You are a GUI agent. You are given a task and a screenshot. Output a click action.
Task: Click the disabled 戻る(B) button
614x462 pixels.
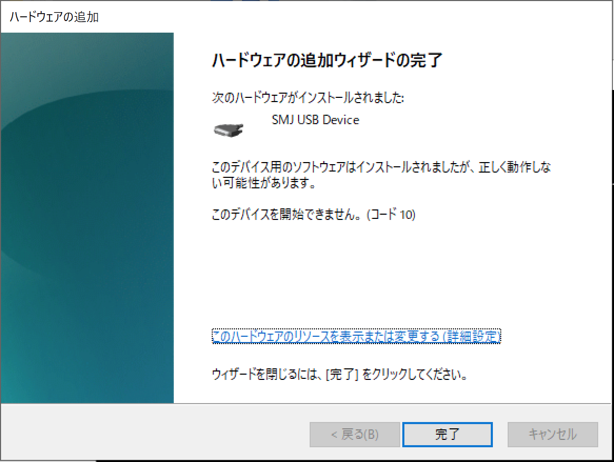(x=354, y=435)
